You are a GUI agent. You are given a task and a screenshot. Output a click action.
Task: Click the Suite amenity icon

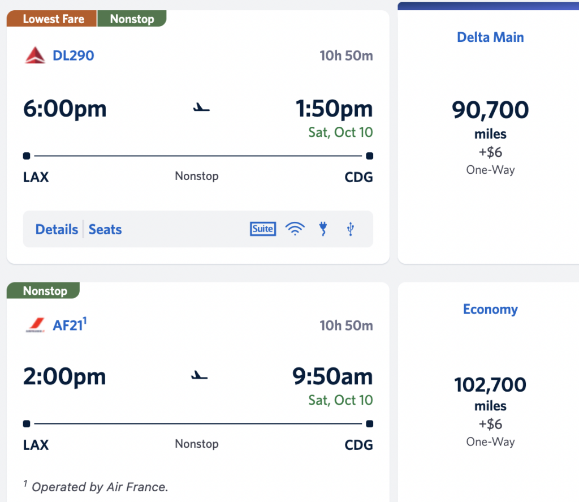pyautogui.click(x=263, y=229)
